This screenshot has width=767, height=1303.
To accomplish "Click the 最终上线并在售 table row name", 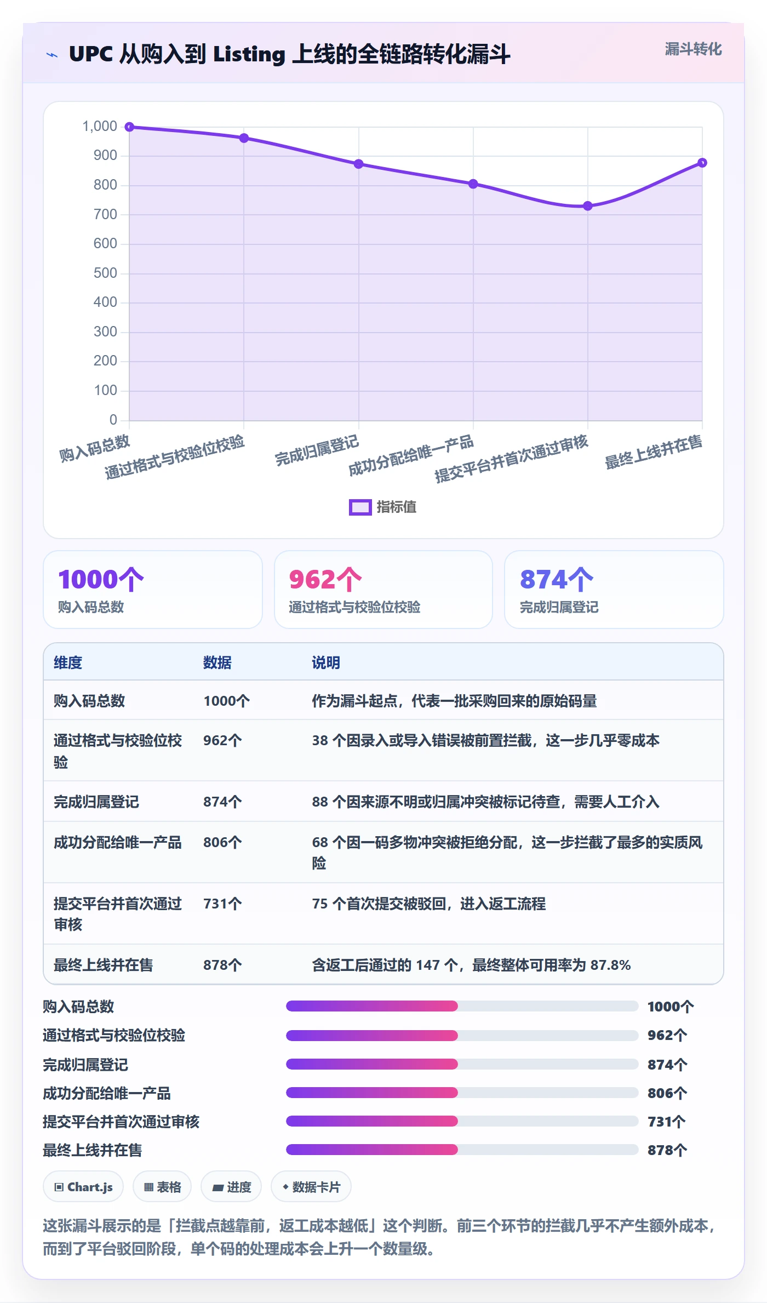I will pyautogui.click(x=103, y=965).
